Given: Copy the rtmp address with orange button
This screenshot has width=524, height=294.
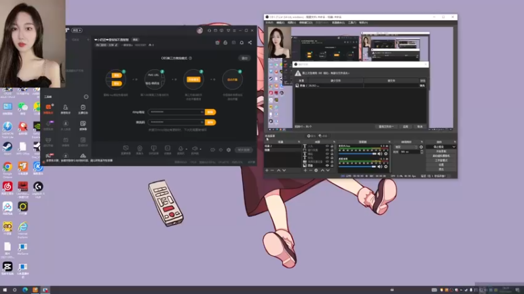Looking at the screenshot, I should 210,112.
